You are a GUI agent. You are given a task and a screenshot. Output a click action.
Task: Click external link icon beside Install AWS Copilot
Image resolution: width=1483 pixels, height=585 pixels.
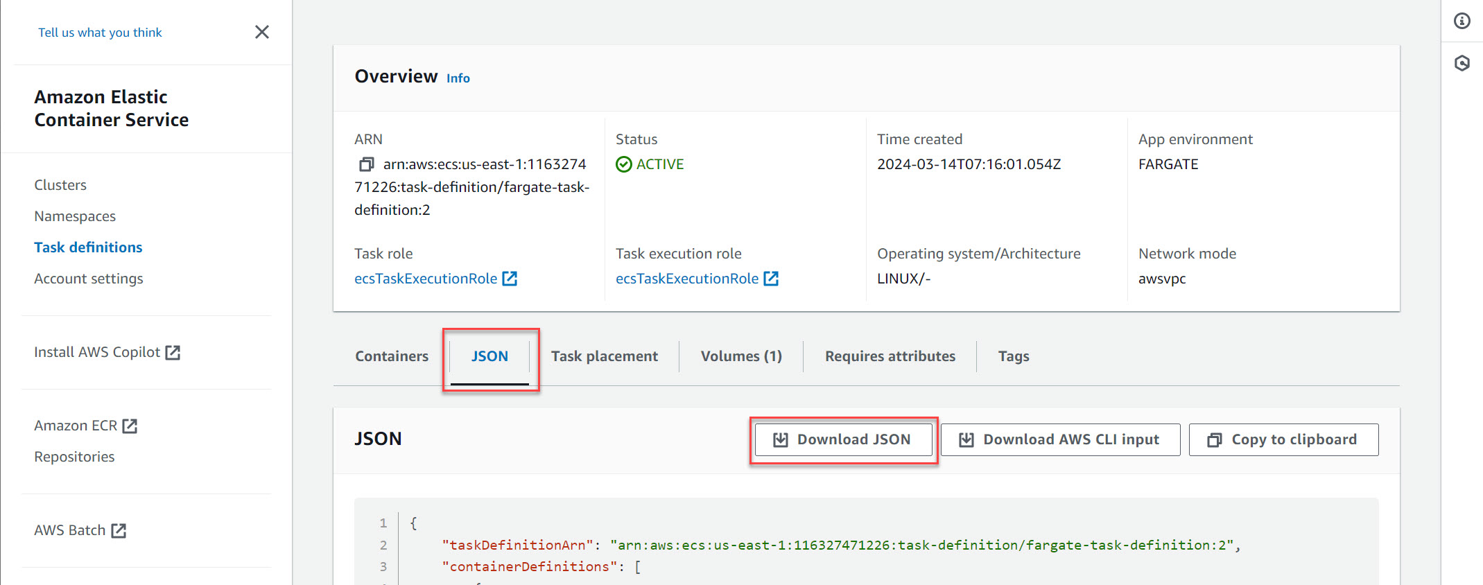173,353
